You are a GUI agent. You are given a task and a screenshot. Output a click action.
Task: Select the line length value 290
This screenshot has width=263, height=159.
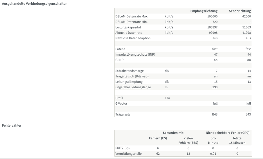[215, 87]
